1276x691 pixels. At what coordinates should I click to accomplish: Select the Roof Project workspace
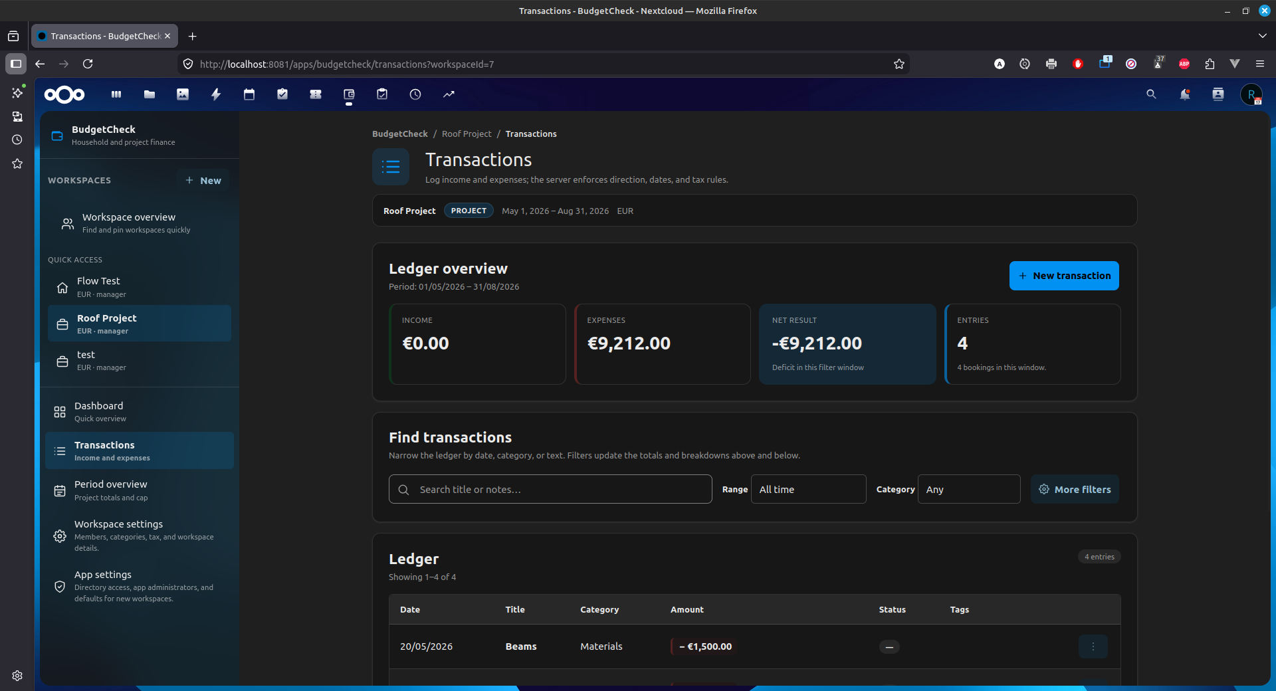pos(140,324)
